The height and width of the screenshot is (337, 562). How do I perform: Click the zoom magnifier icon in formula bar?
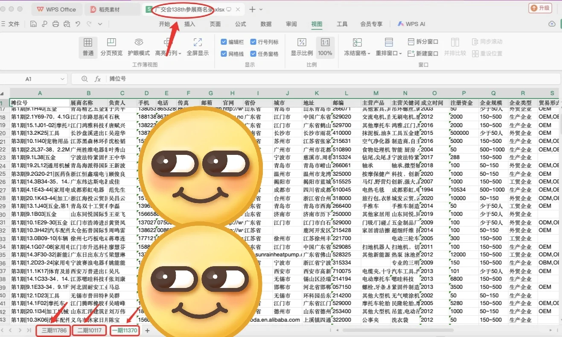pyautogui.click(x=84, y=79)
